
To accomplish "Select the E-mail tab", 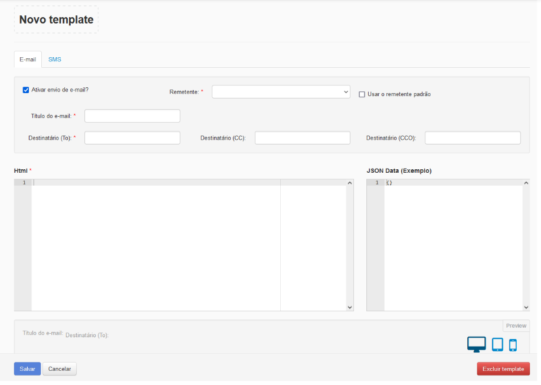I will [x=28, y=60].
